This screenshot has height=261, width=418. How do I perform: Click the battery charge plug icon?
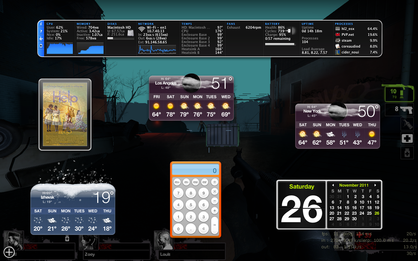pos(289,31)
